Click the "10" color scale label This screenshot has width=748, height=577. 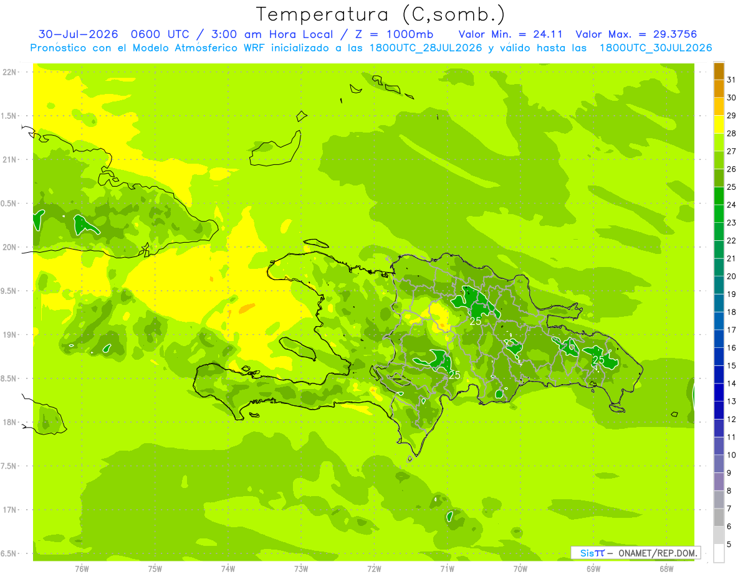(x=732, y=455)
